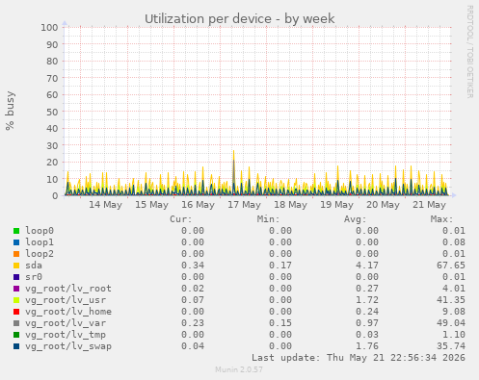Viewport: 479px width, 380px height.
Task: Select the vg_root/lv_swap legend label
Action: coord(68,346)
